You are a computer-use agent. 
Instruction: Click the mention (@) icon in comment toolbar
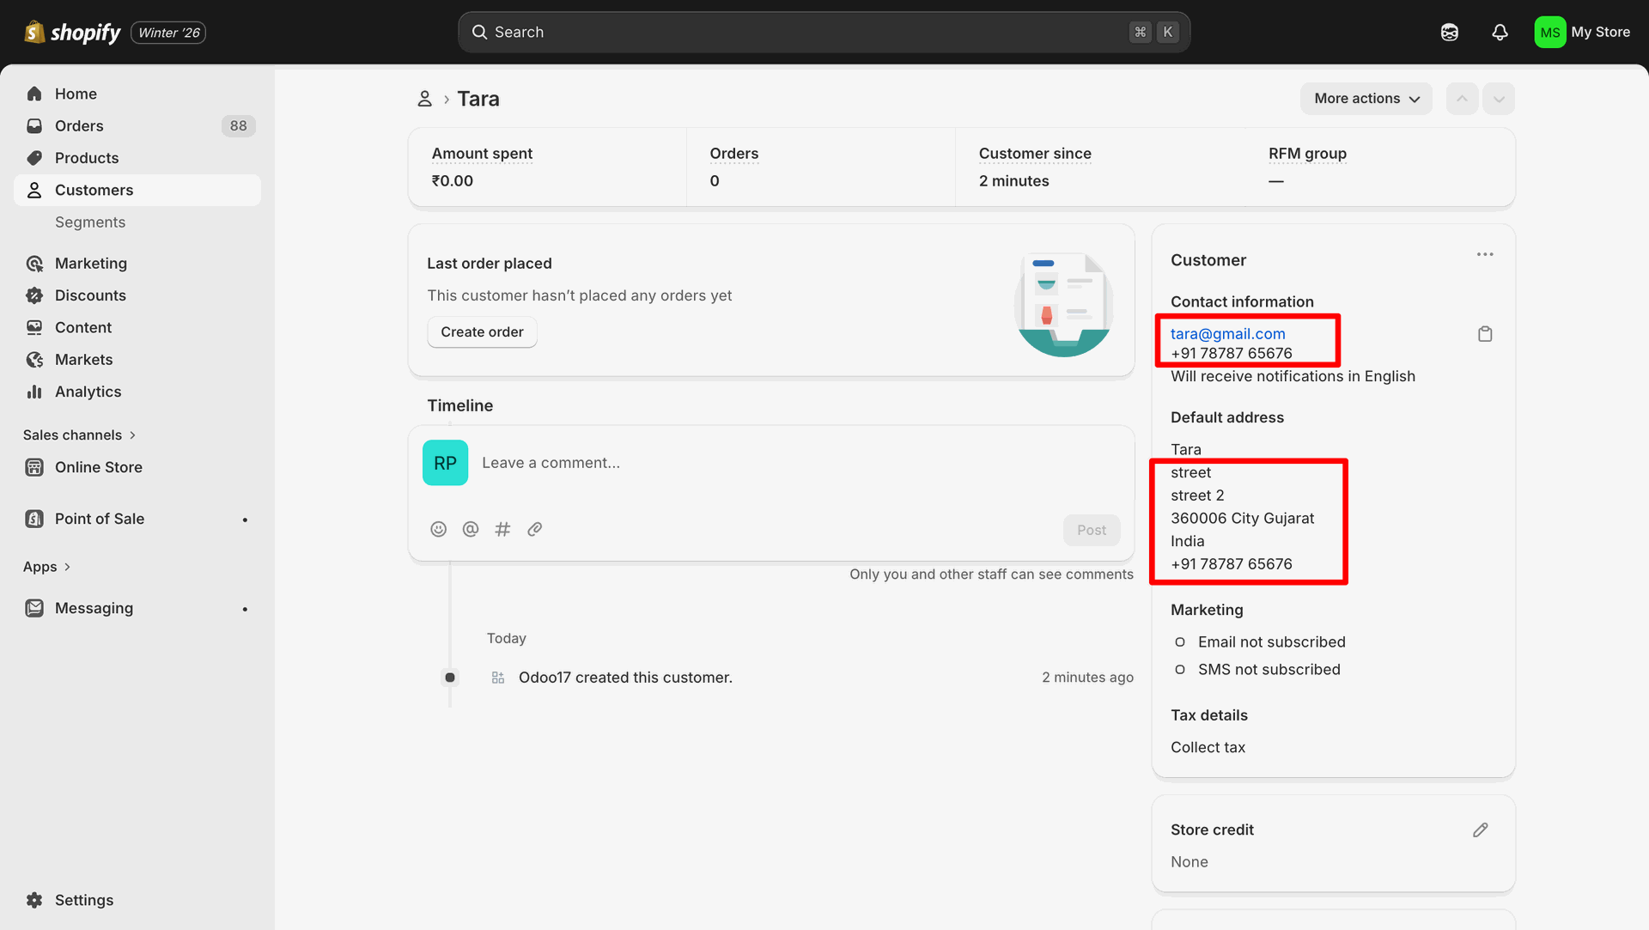471,529
